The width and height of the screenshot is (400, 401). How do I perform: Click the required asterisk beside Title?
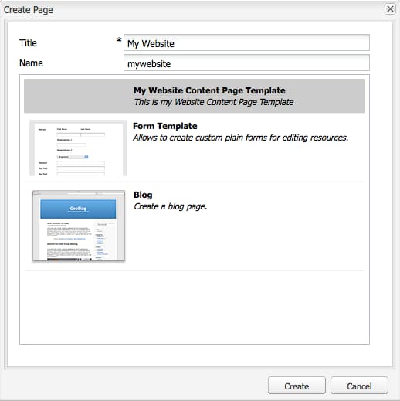click(119, 40)
